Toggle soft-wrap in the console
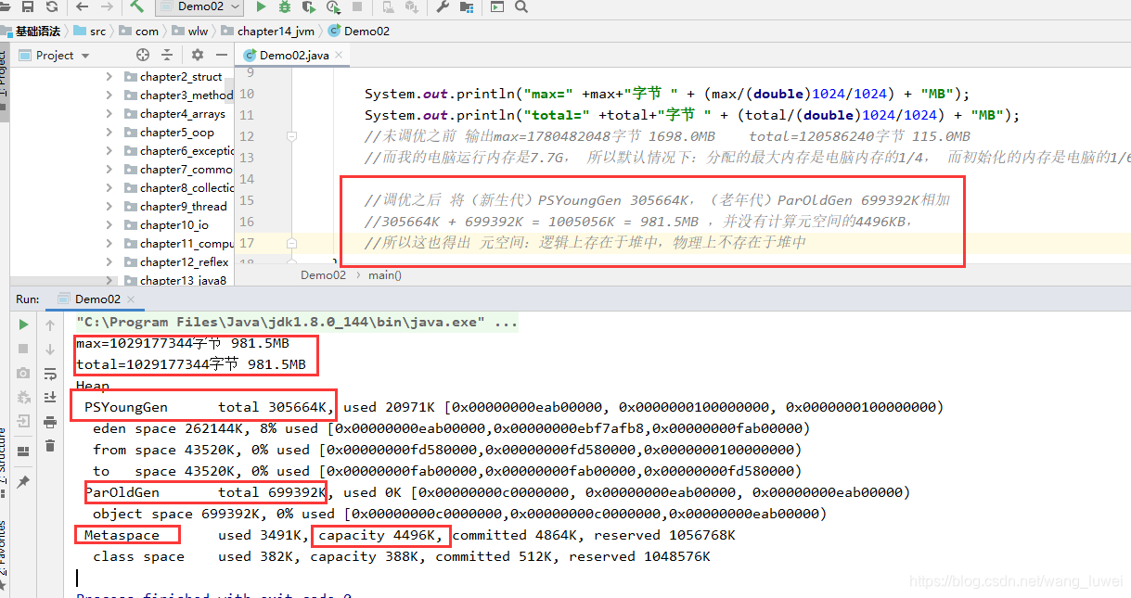Image resolution: width=1131 pixels, height=598 pixels. click(x=50, y=373)
